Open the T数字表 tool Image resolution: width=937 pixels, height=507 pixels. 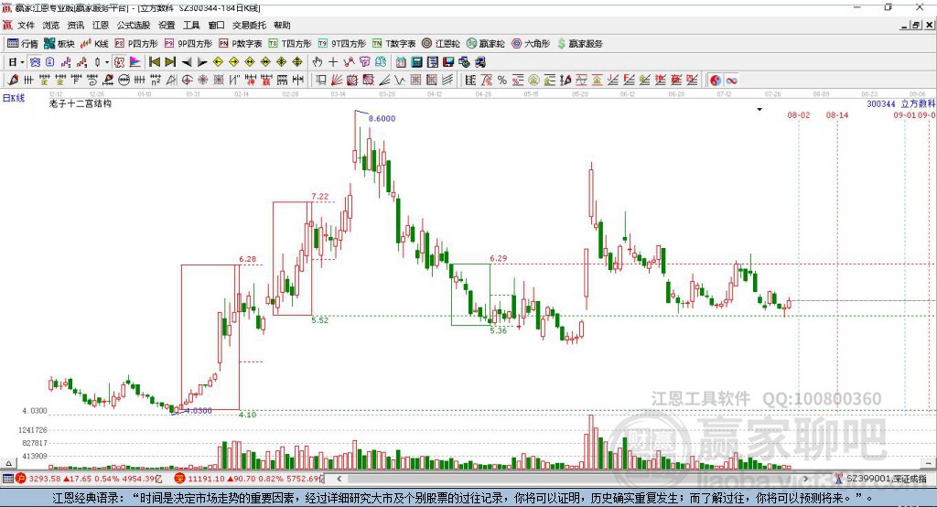coord(393,44)
